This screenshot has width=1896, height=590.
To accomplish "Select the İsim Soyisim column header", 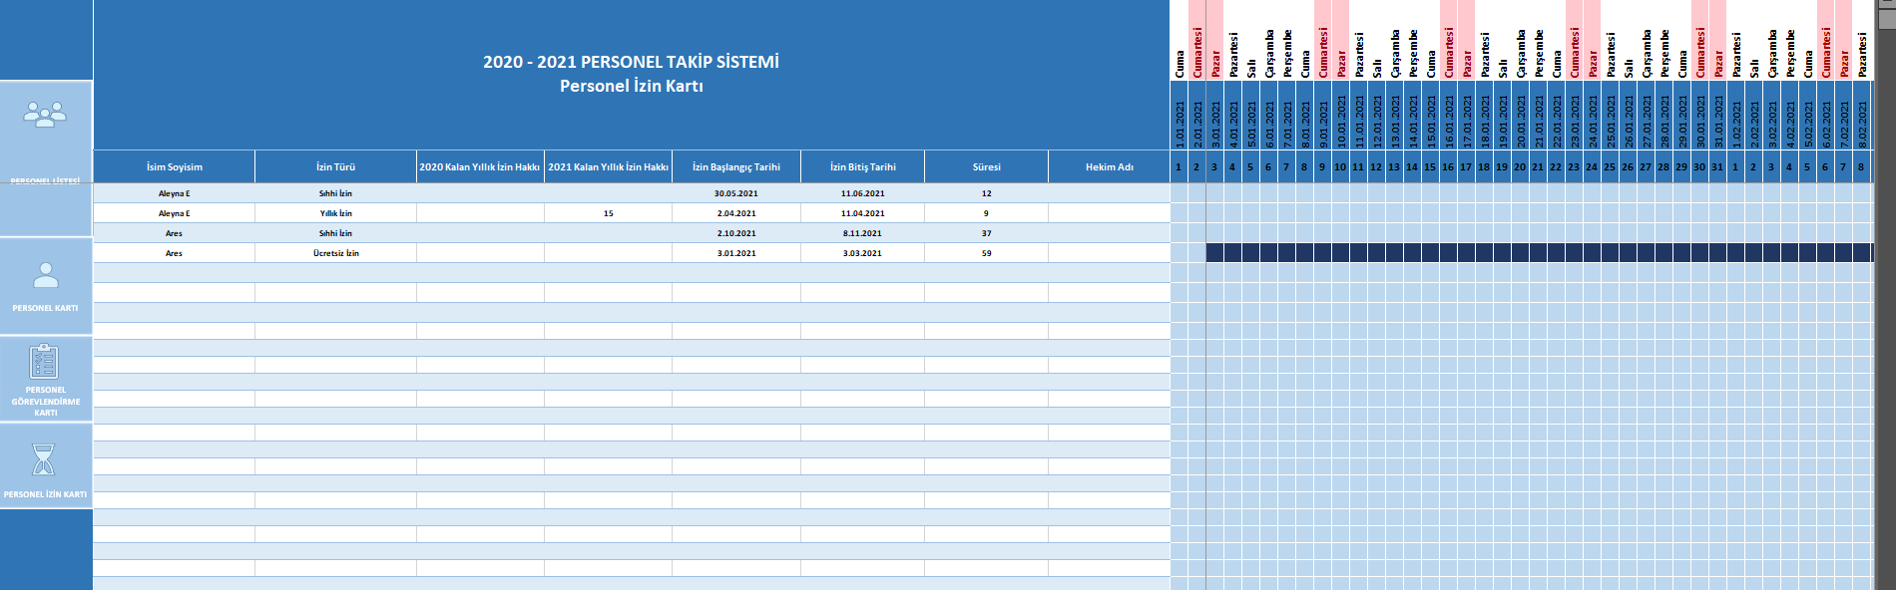I will point(175,166).
